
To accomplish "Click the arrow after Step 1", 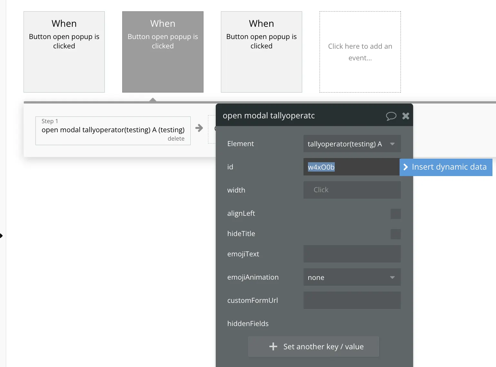I will coord(199,128).
